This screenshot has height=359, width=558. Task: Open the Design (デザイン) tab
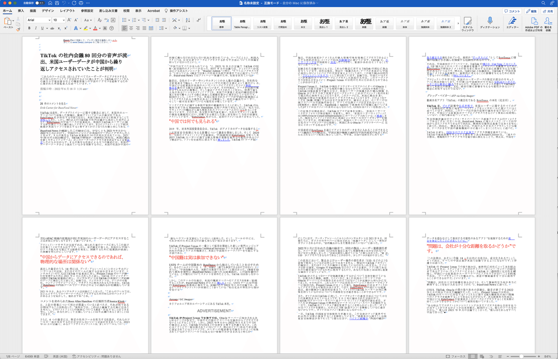click(47, 10)
